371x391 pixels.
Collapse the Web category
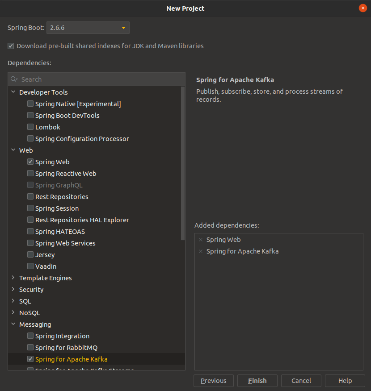(x=13, y=150)
